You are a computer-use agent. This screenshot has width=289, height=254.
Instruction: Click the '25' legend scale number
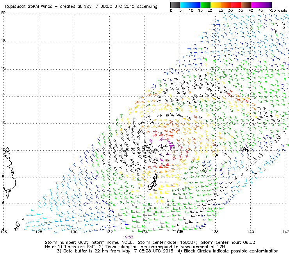tap(221, 11)
